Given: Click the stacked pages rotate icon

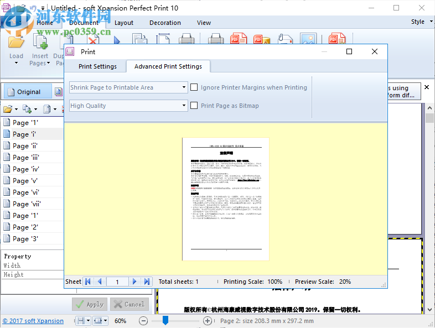Looking at the screenshot, I should point(140,39).
